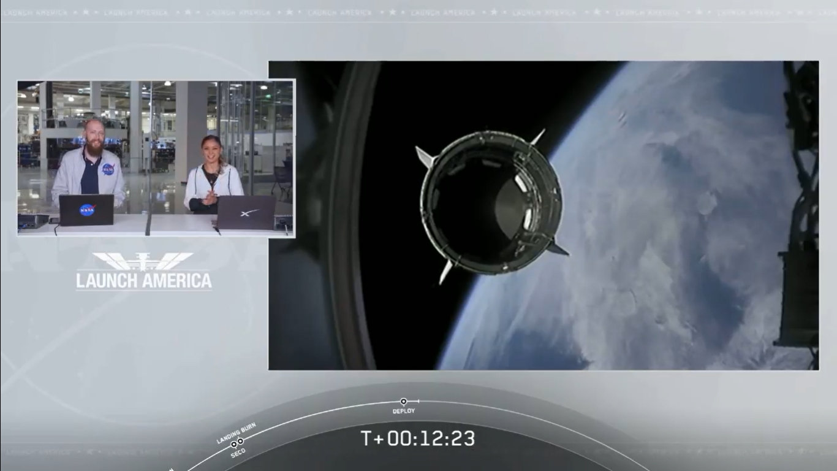Select the LANDING BURN timeline marker dot
Image resolution: width=837 pixels, height=471 pixels.
pyautogui.click(x=240, y=441)
